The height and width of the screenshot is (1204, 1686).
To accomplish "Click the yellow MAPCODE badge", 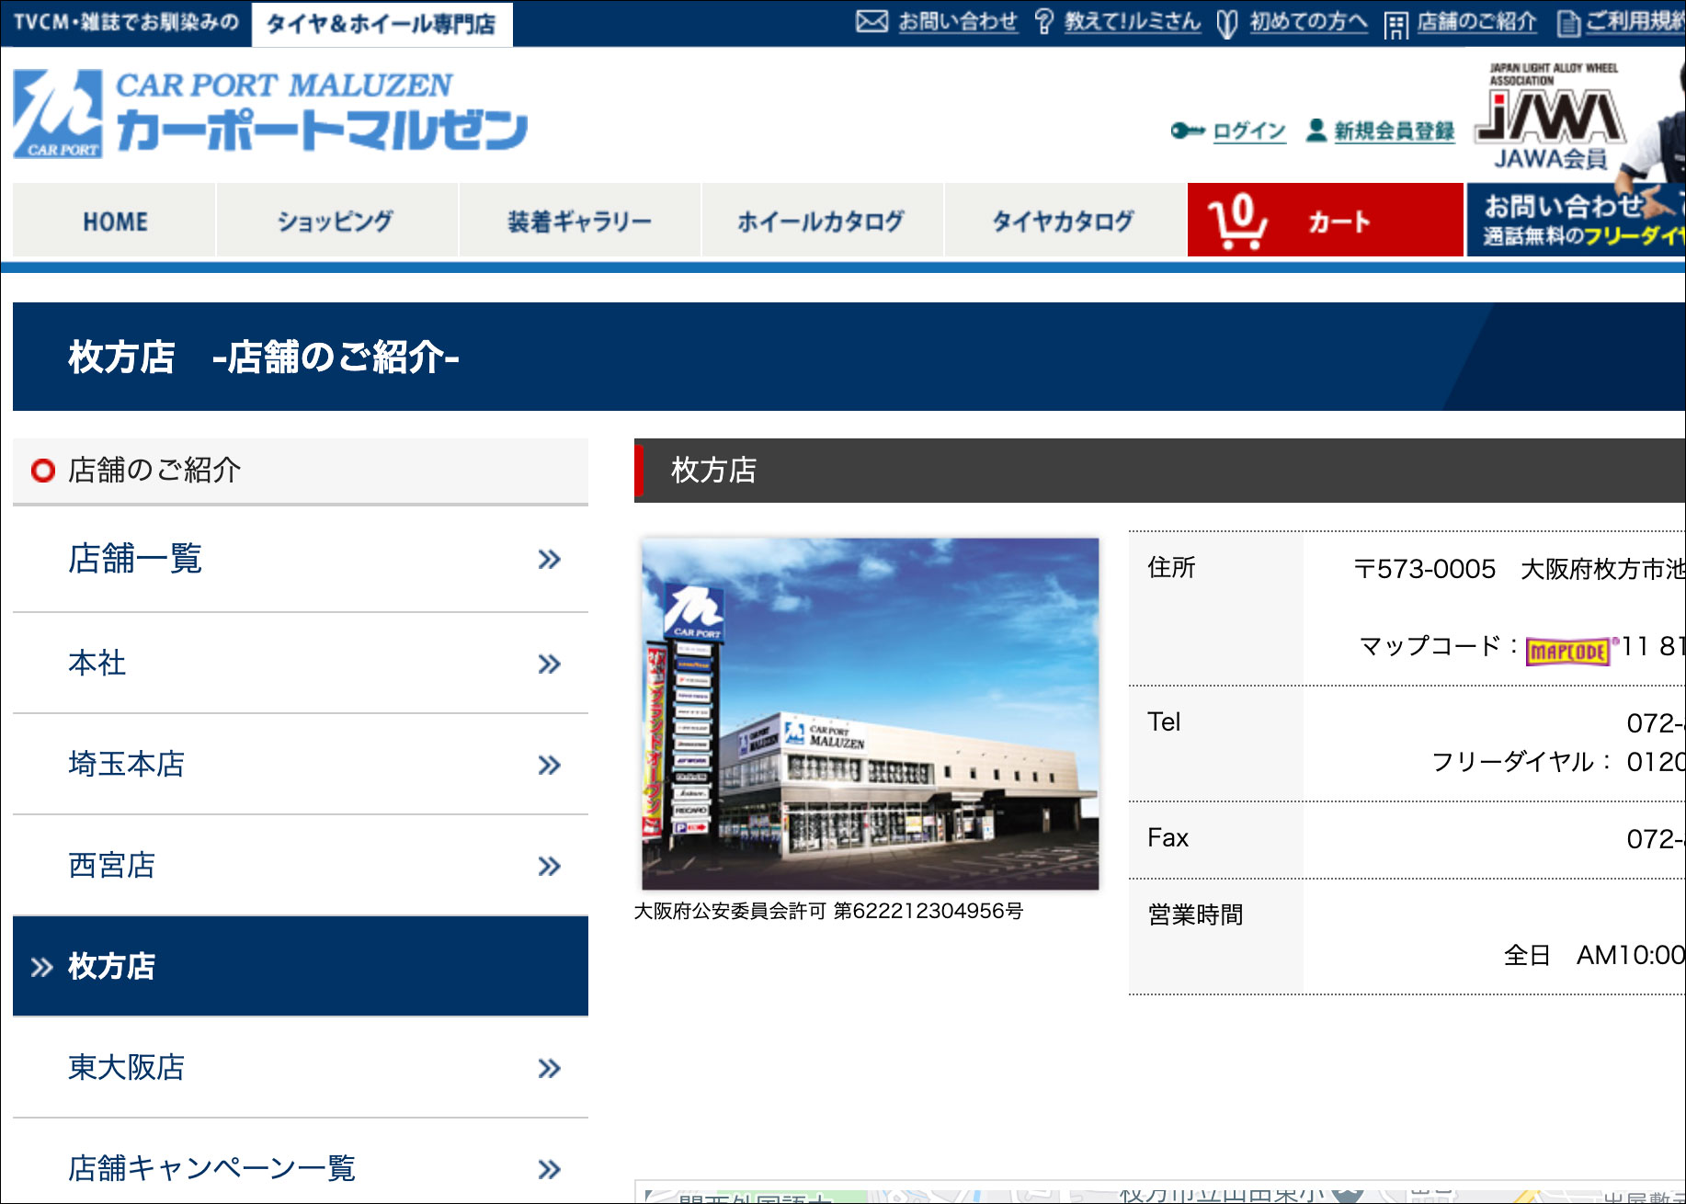I will [x=1567, y=651].
